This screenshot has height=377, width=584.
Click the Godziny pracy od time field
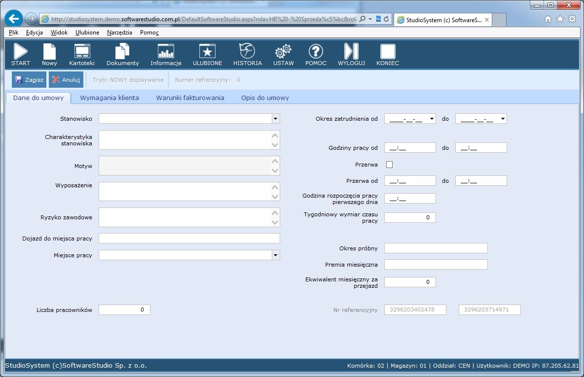click(410, 148)
